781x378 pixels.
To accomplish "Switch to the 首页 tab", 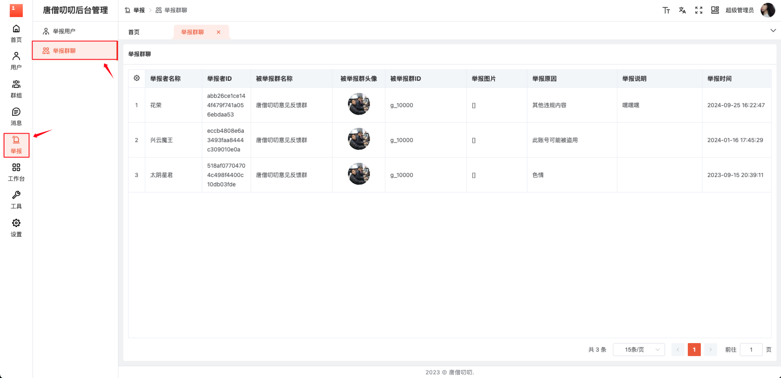I will point(133,31).
